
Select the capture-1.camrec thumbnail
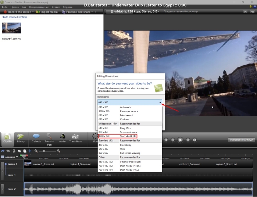tap(11, 28)
